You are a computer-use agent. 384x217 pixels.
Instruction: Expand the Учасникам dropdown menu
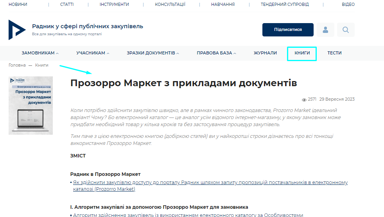93,53
